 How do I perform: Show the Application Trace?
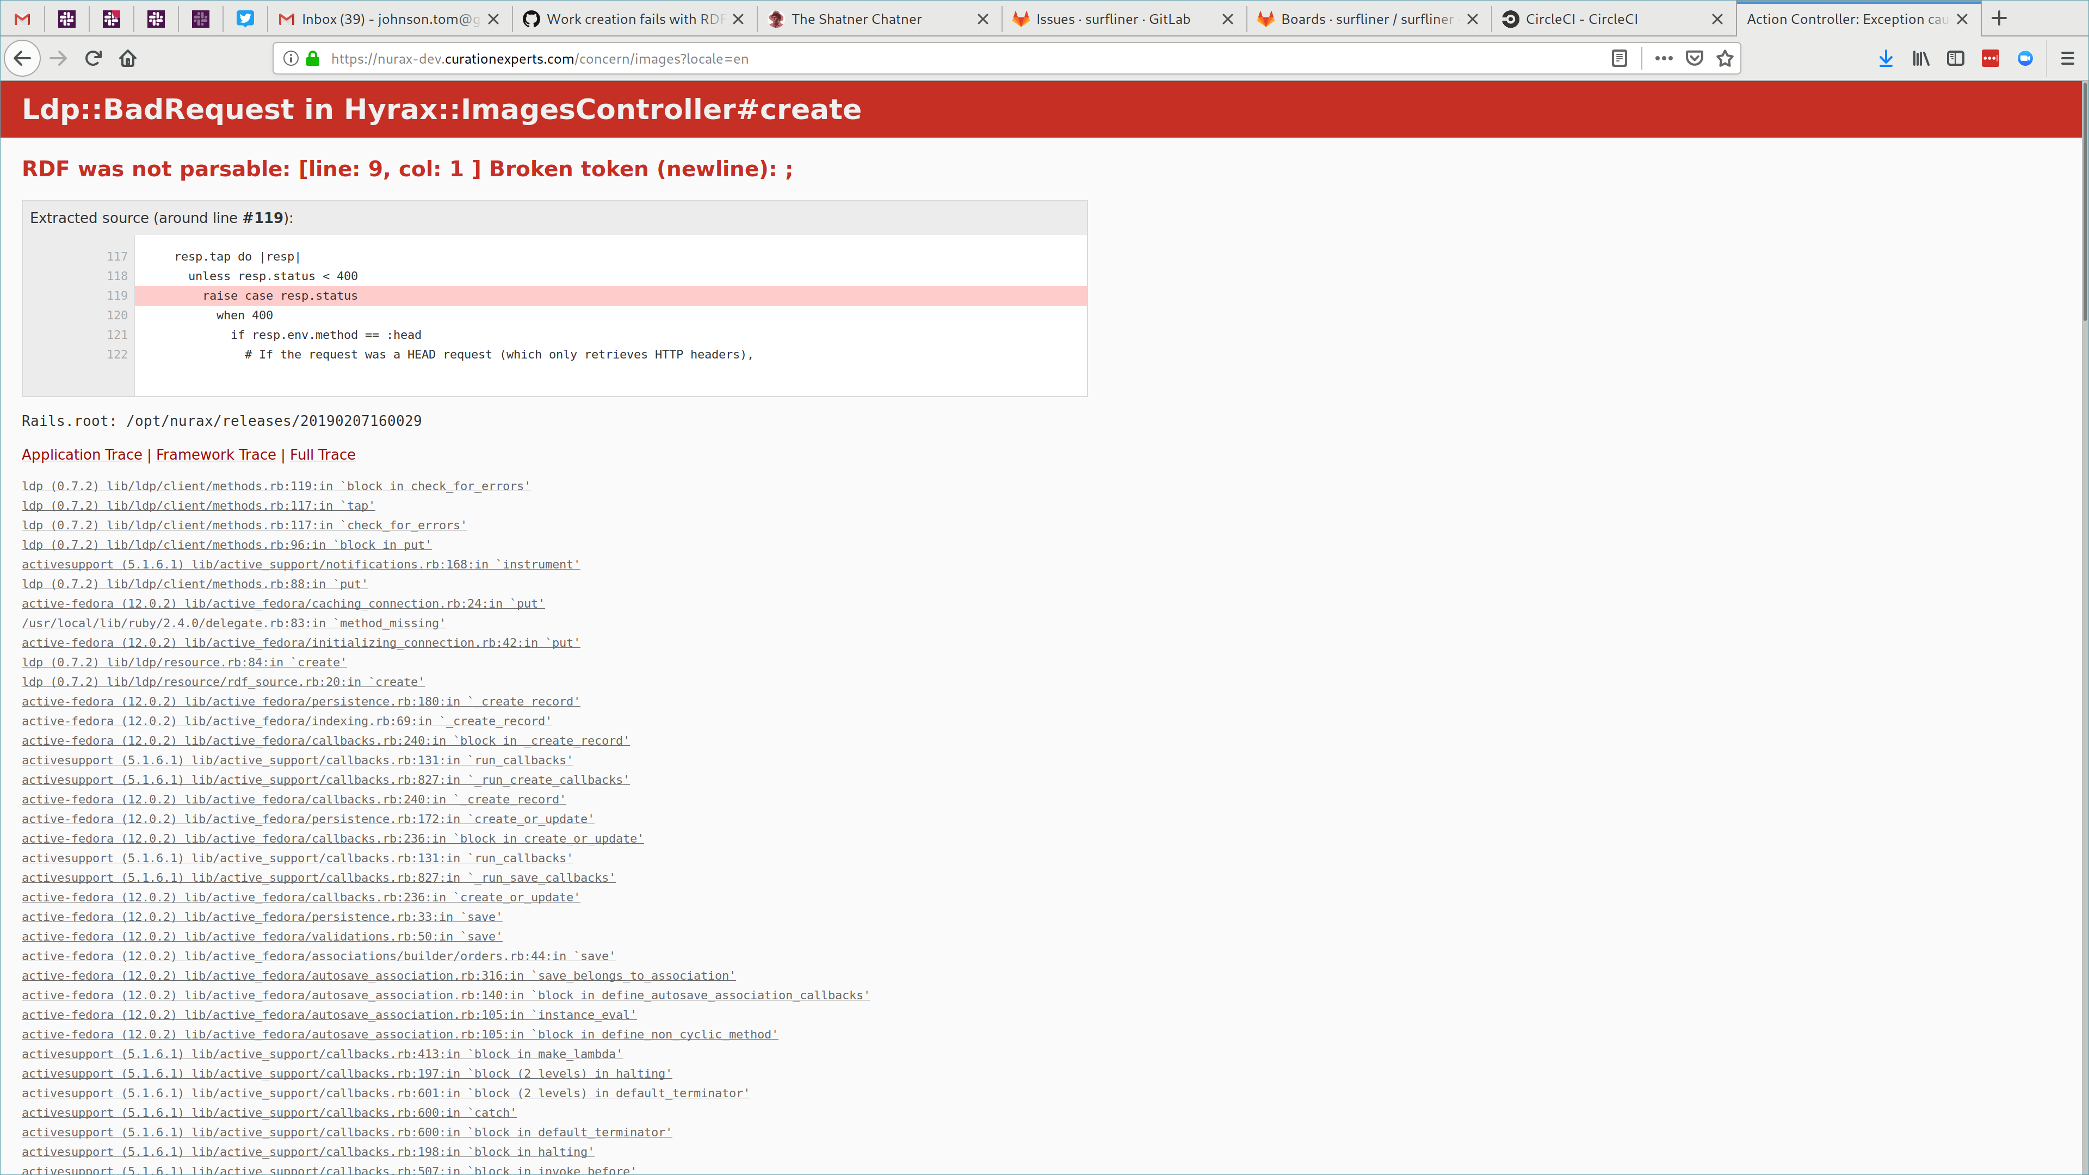coord(82,454)
